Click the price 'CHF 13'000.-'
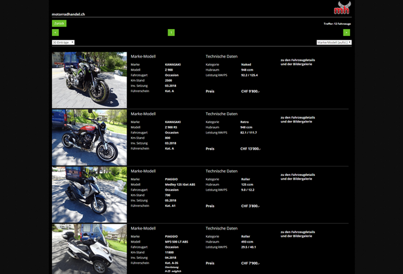The image size is (403, 274). point(250,149)
